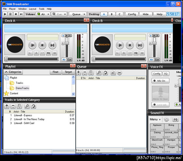Select DemoTracks folder in Playlist tree
The image size is (183, 161).
[x=22, y=88]
